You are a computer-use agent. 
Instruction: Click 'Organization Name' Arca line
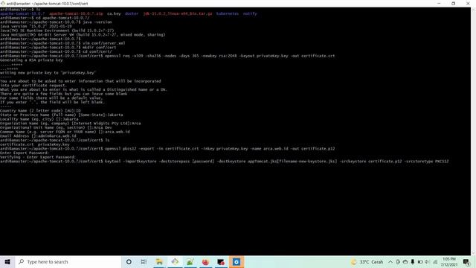[x=71, y=123]
